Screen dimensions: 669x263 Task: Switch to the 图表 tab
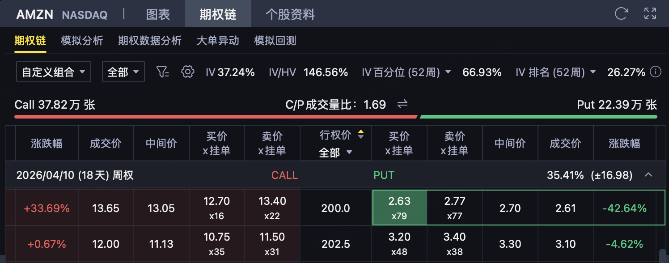tap(158, 14)
